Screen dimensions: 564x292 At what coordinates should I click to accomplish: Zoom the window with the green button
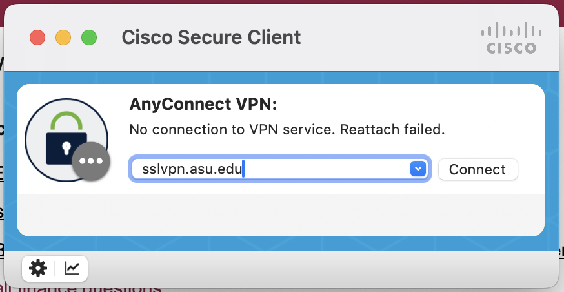[89, 37]
